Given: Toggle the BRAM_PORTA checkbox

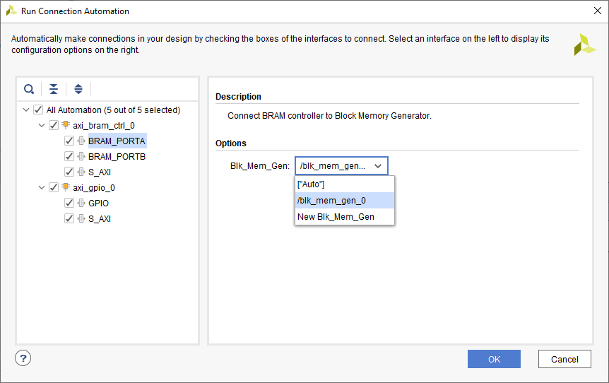Looking at the screenshot, I should pyautogui.click(x=69, y=141).
